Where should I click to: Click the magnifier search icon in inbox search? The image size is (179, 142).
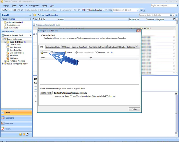[x=171, y=15]
